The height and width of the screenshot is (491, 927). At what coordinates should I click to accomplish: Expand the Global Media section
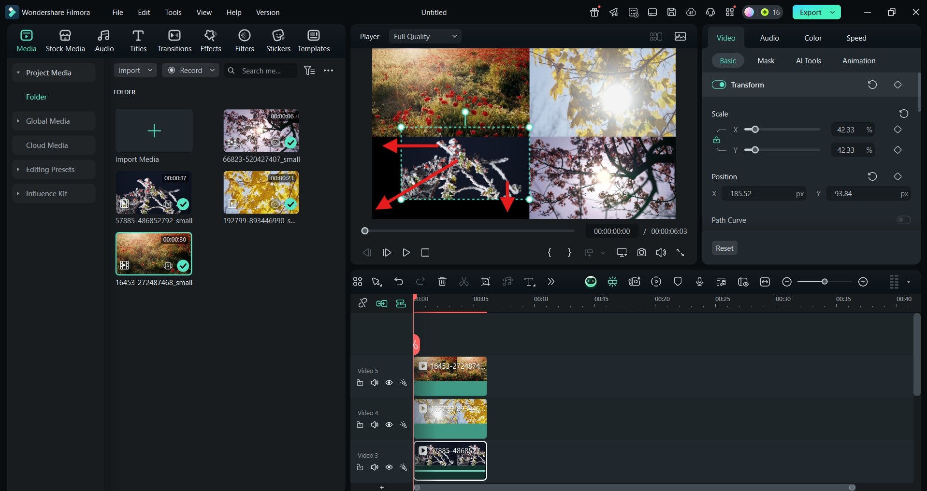coord(18,121)
